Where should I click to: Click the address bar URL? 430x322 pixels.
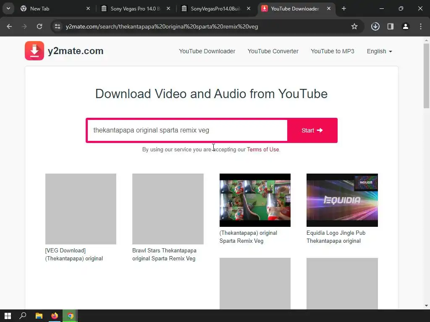(162, 26)
